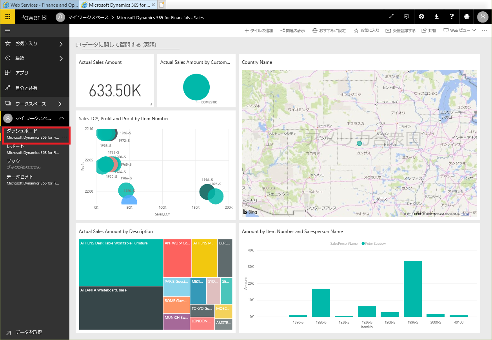The width and height of the screenshot is (492, 340).
Task: Open toolbar more options ellipsis
Action: (485, 31)
